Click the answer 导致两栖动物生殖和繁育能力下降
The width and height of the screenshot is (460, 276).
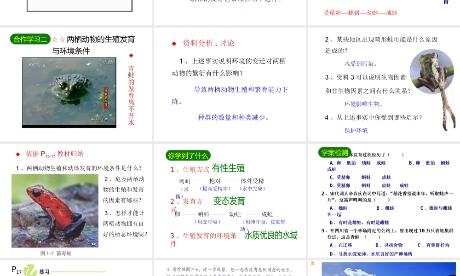(230, 95)
